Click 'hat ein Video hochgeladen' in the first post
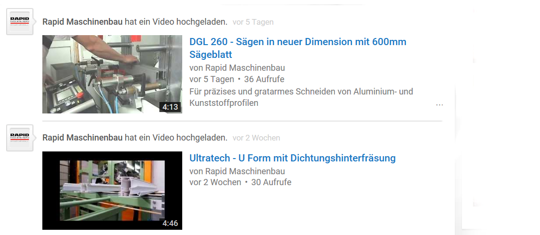Viewport: 540px width, 235px height. (x=176, y=22)
